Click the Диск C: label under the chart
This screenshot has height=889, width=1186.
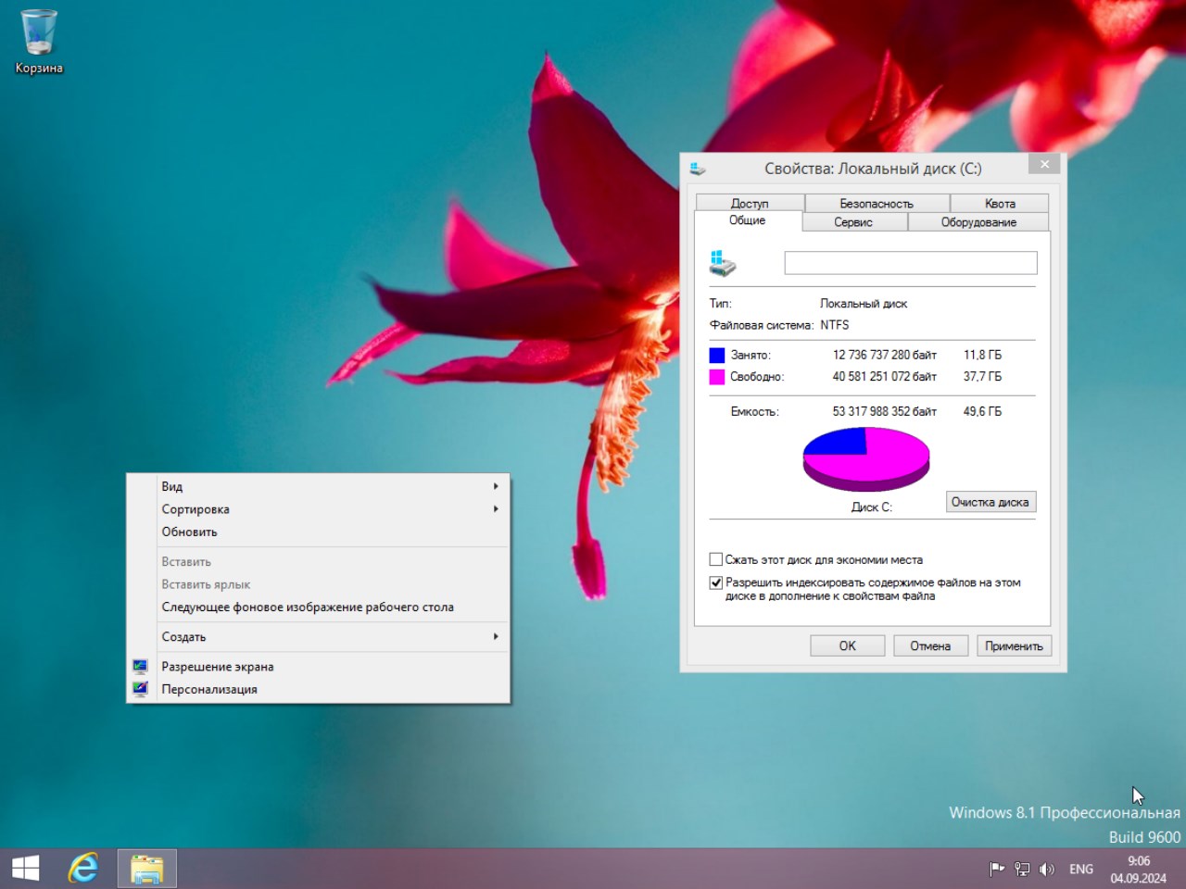(x=872, y=507)
